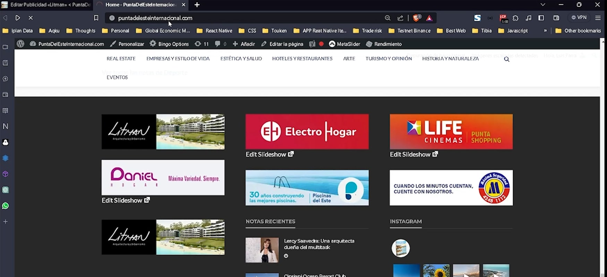This screenshot has width=607, height=277.
Task: Click the Yoast SEO icon in admin bar
Action: click(312, 44)
